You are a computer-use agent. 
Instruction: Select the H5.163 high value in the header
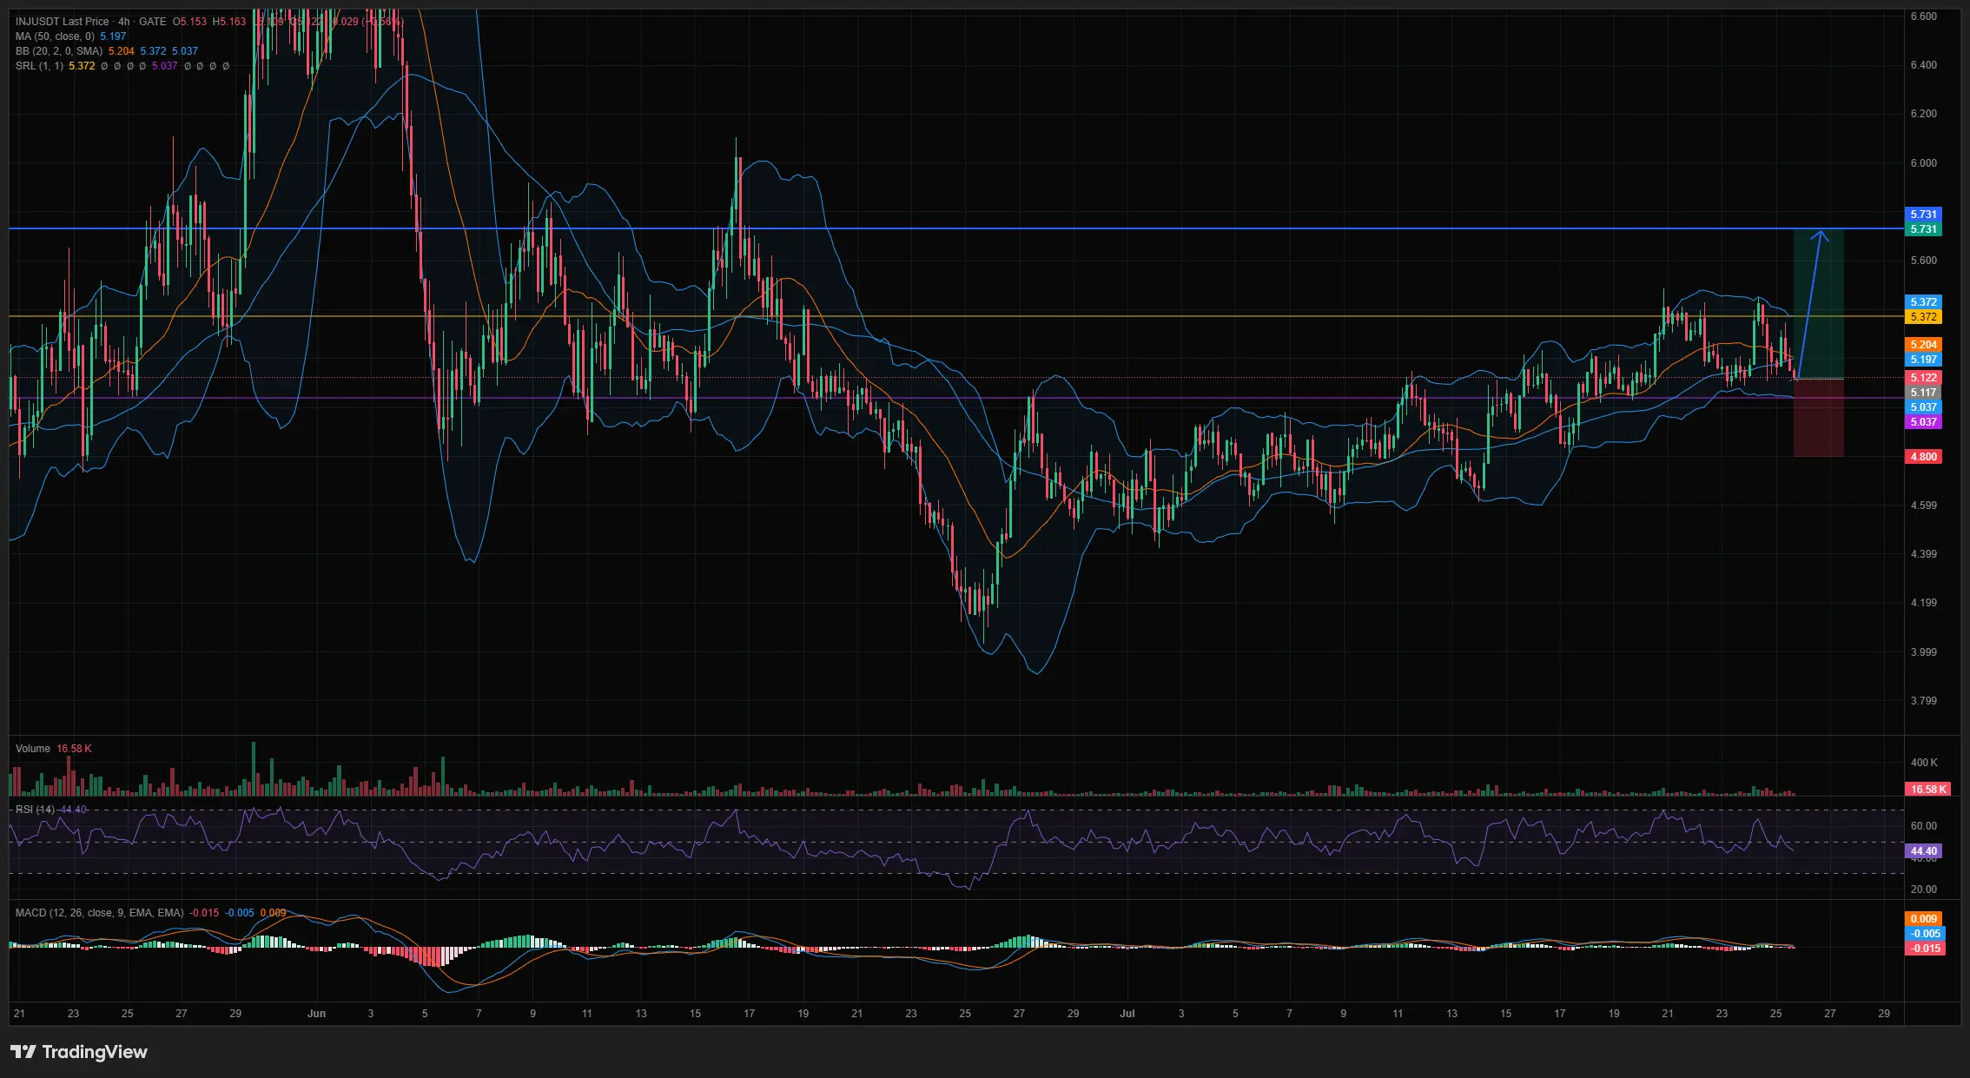(229, 22)
